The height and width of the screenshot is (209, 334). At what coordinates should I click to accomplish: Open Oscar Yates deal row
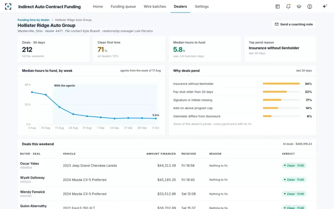167,166
